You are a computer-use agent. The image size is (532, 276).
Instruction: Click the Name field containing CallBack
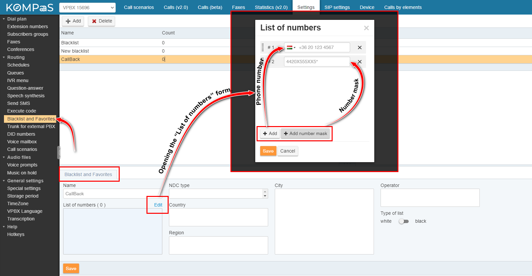click(x=112, y=194)
